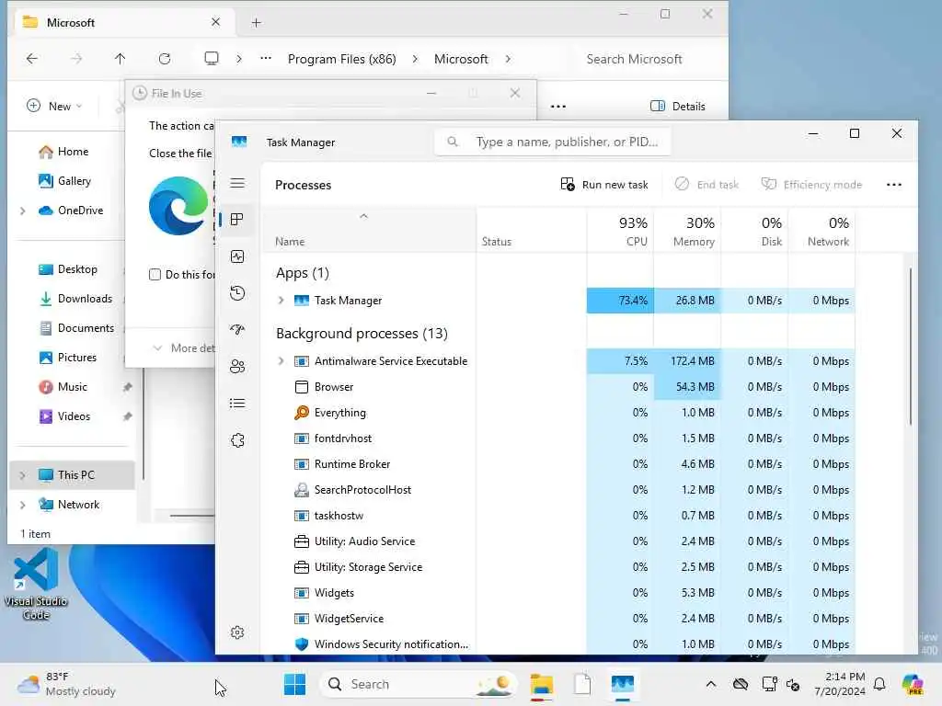
Task: Open Task Manager settings gear
Action: tap(237, 632)
